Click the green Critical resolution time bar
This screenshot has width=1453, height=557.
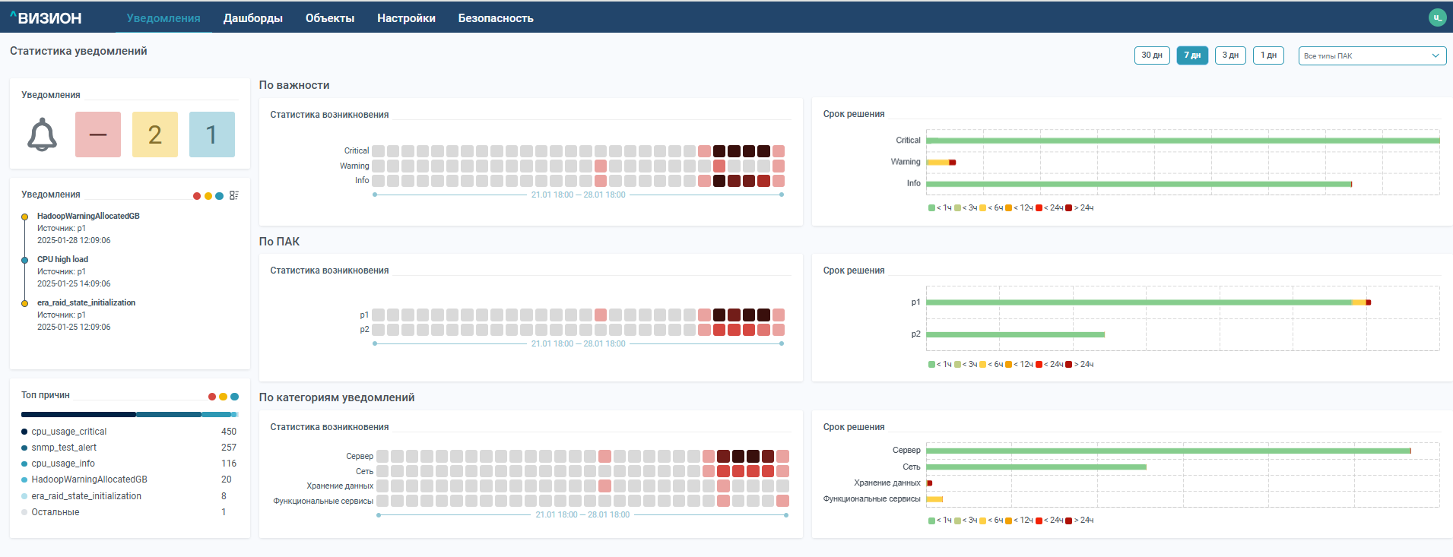click(x=1182, y=141)
